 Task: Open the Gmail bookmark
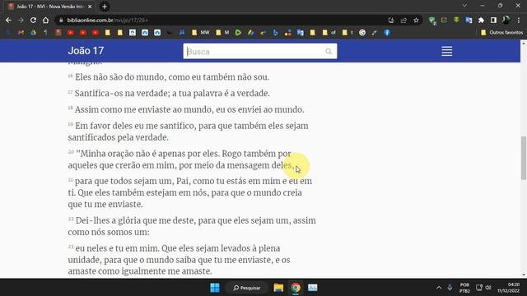click(21, 33)
